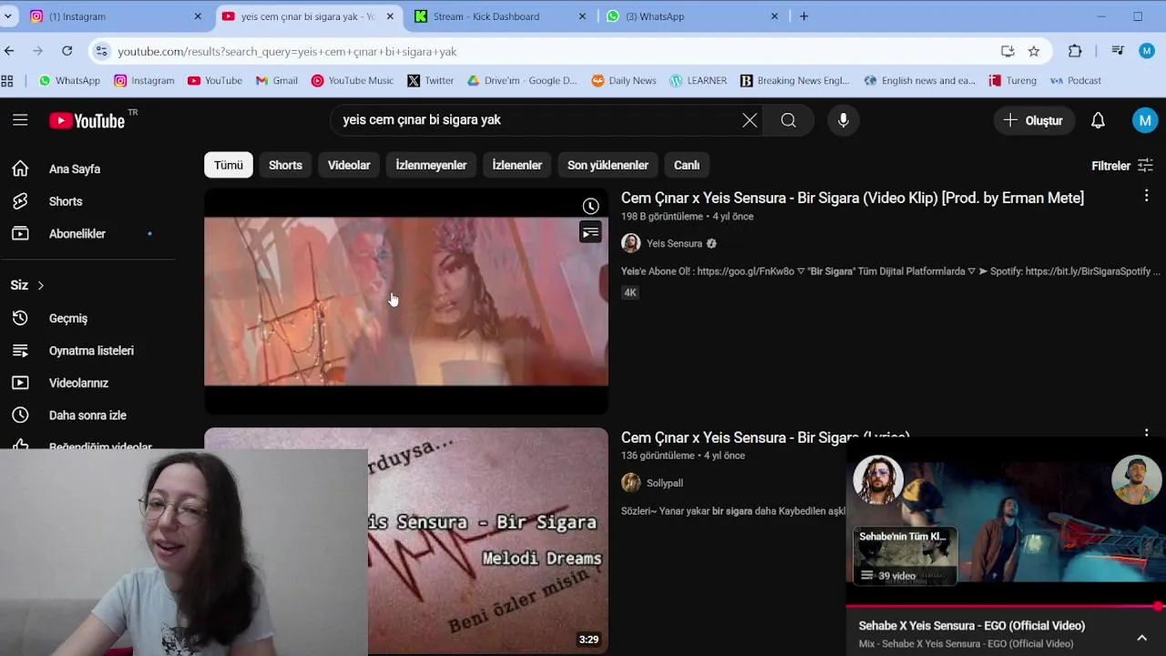Open the Yeis Sensura channel name link
Screen dimensions: 1166x656
(674, 243)
